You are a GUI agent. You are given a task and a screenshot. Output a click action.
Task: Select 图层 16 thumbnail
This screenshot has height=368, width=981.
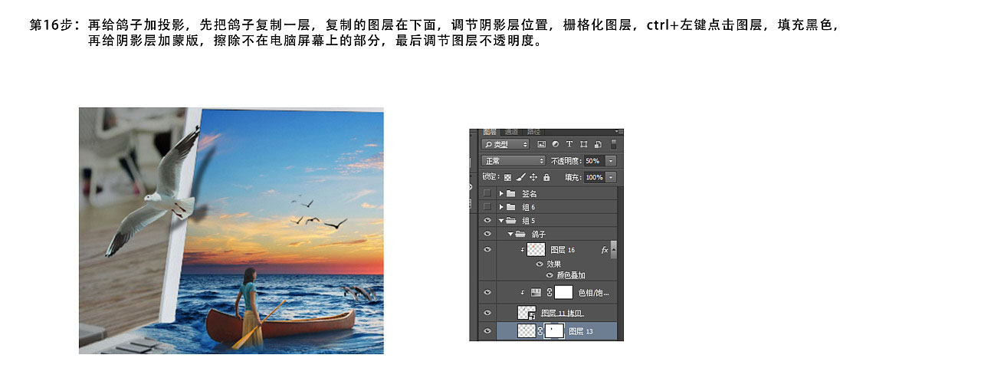pos(536,249)
